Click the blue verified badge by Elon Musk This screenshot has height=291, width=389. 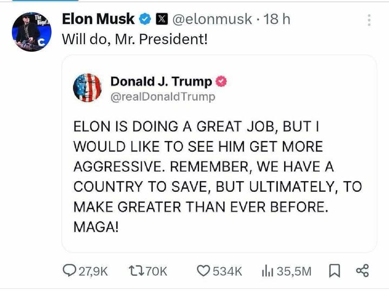(x=145, y=19)
